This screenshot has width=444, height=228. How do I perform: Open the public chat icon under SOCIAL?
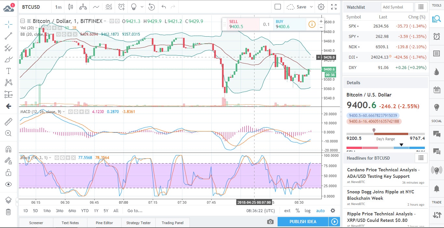(x=437, y=134)
